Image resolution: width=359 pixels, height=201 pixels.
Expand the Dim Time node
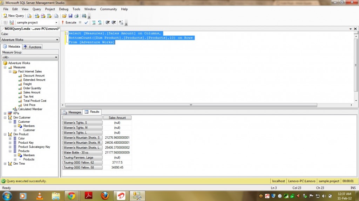pos(5,164)
